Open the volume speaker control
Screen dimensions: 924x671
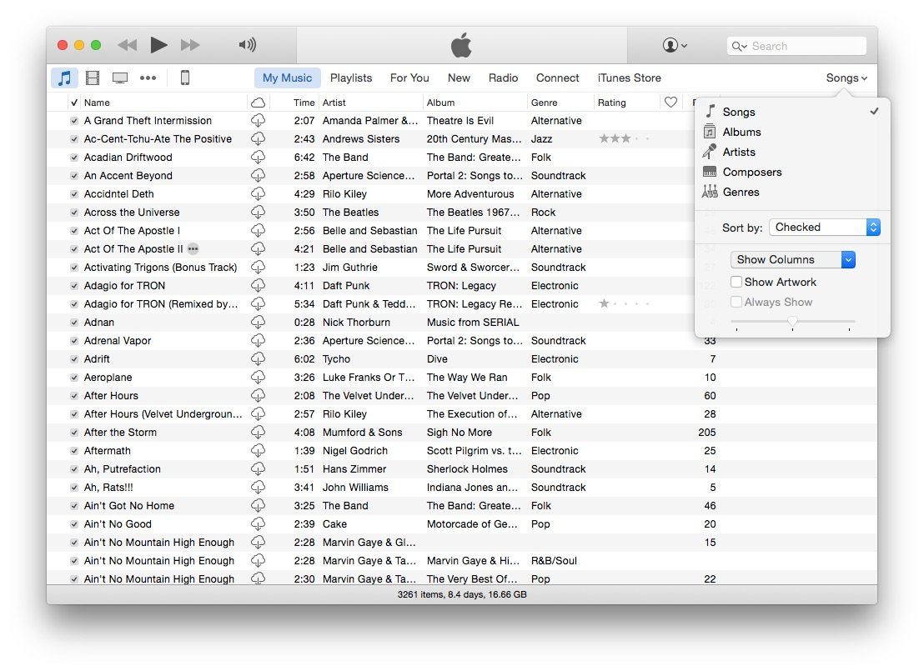click(248, 45)
